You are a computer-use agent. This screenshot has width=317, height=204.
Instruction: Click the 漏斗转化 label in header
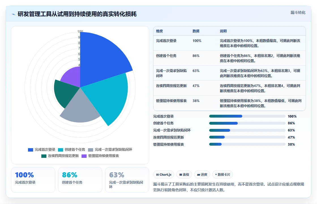coord(298,12)
